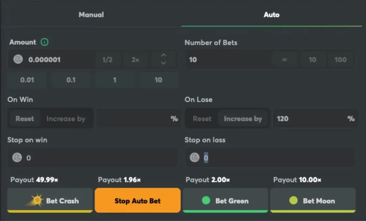Screen dimensions: 366x221
Task: Click the On Lose percentage field showing 120
Action: (x=315, y=119)
